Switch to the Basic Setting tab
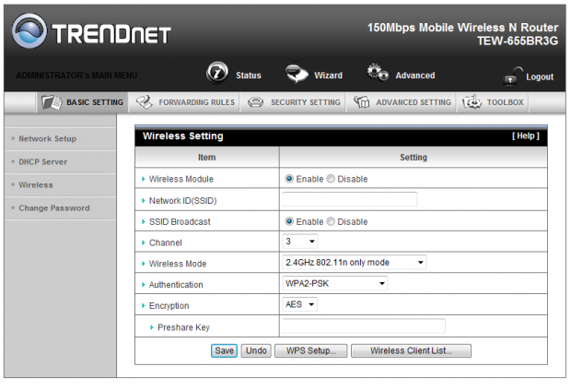The height and width of the screenshot is (390, 571). (82, 102)
